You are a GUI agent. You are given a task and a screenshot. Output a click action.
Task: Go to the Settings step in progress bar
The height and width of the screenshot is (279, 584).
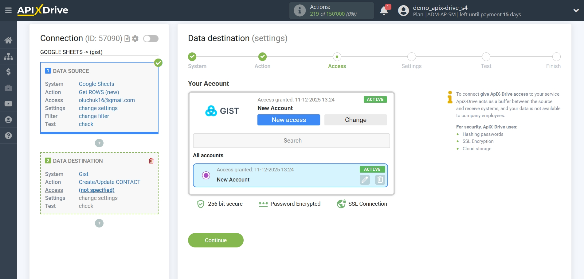411,57
